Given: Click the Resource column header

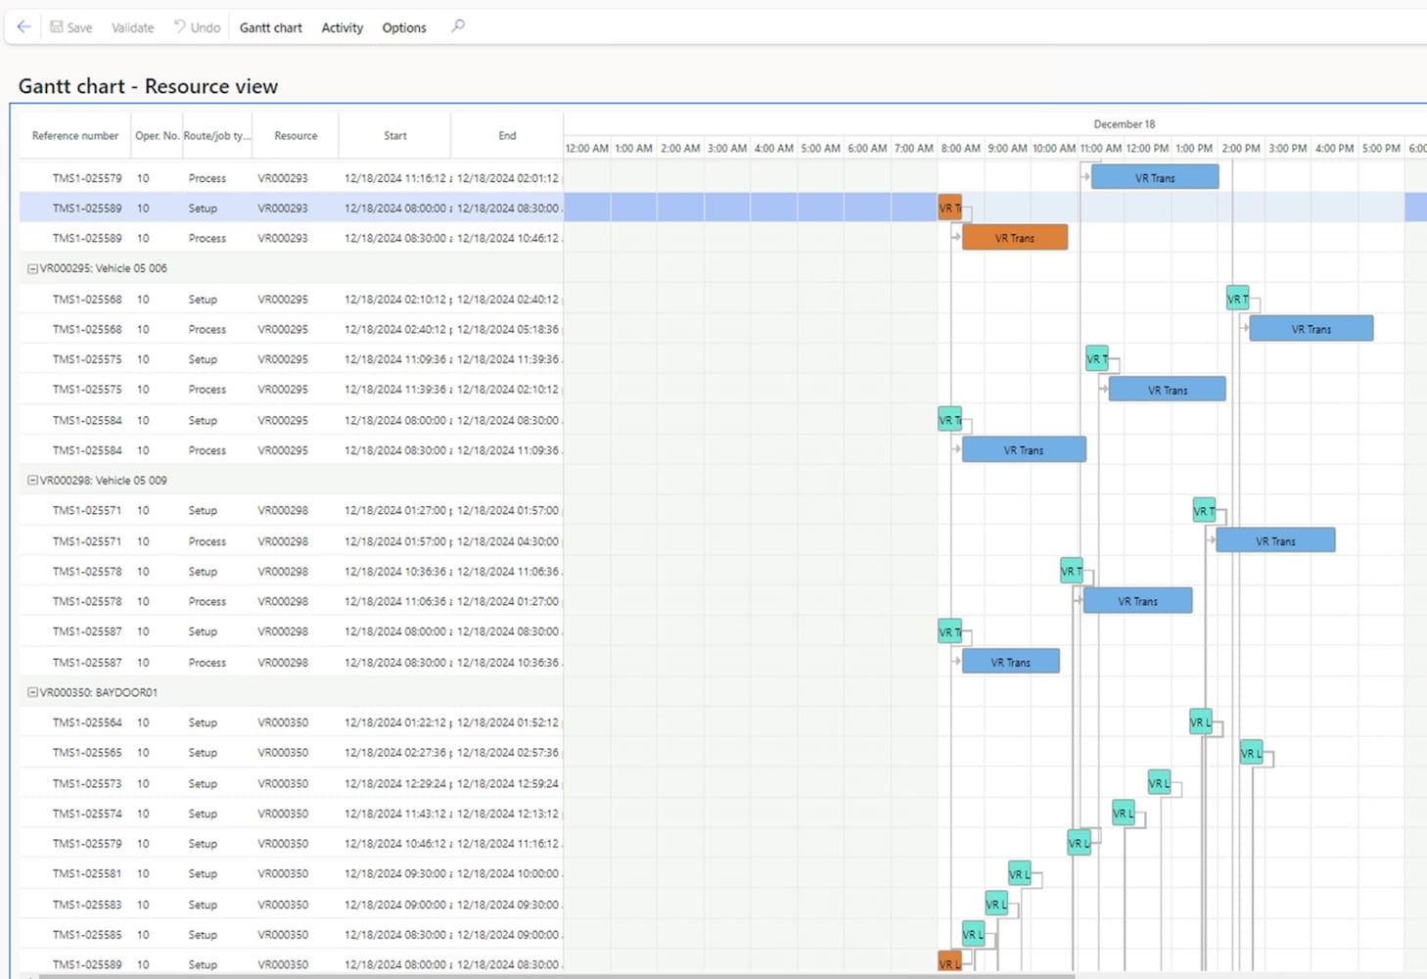Looking at the screenshot, I should pyautogui.click(x=296, y=136).
